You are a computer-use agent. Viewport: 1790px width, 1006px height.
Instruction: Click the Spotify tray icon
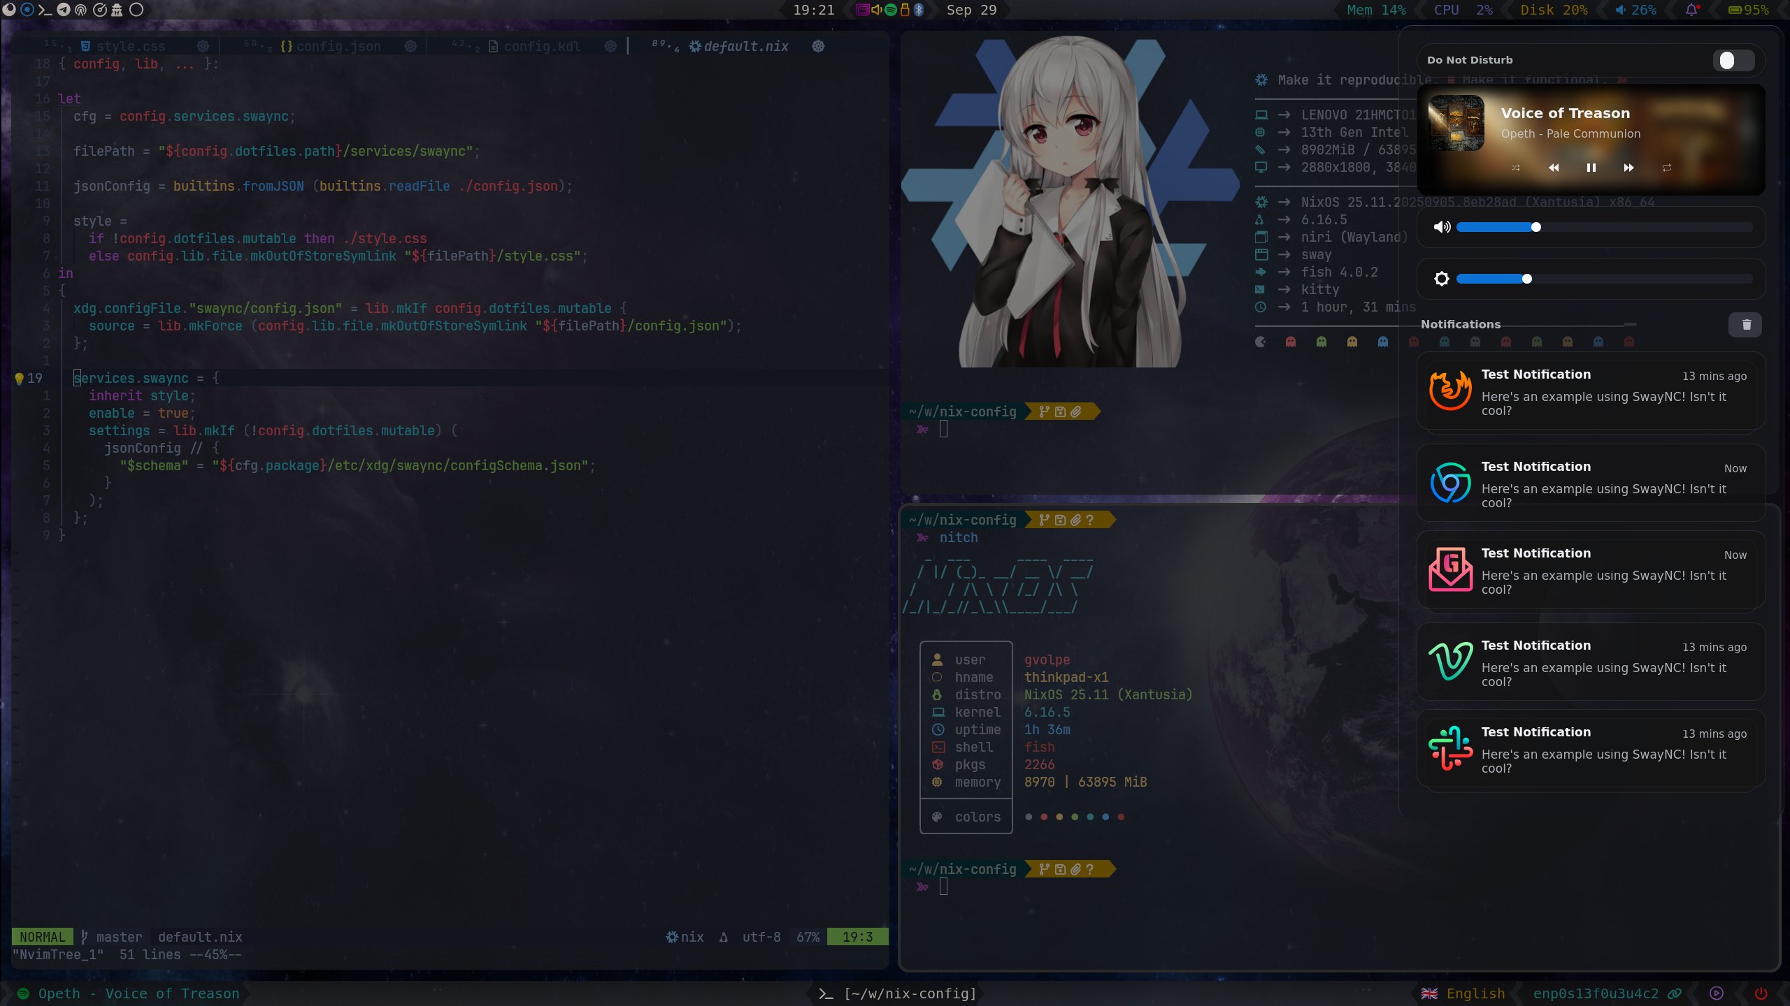click(891, 10)
